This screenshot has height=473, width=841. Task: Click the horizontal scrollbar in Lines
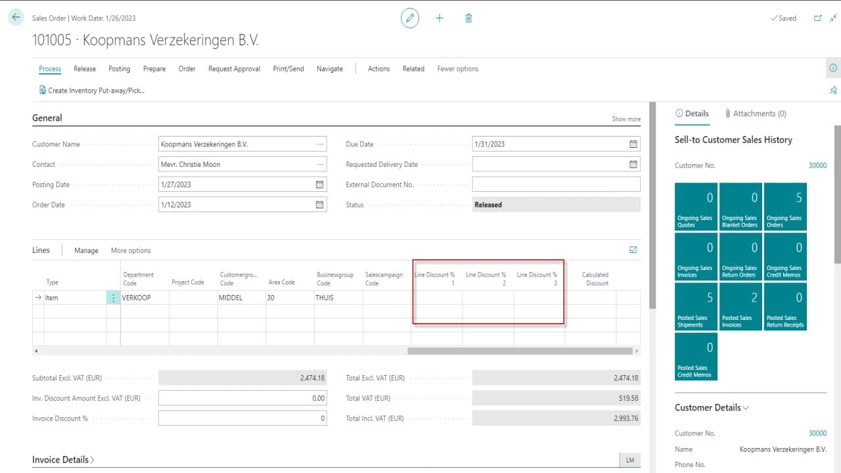pos(520,351)
